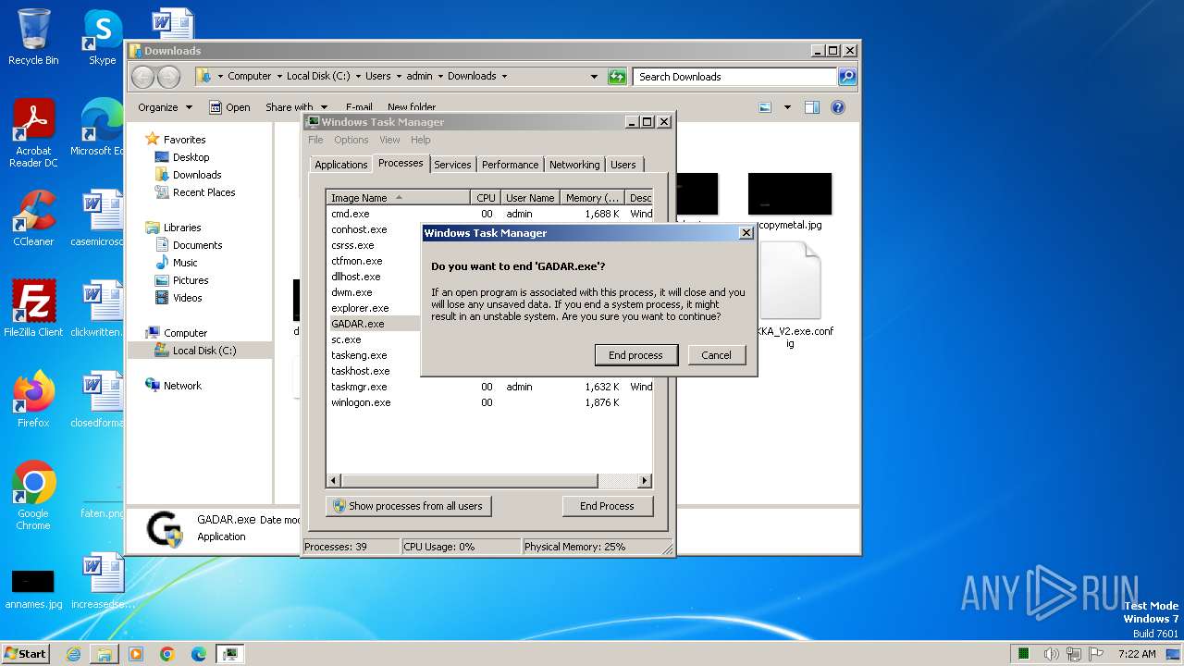This screenshot has width=1184, height=666.
Task: Click Show processes from all users
Action: [x=408, y=506]
